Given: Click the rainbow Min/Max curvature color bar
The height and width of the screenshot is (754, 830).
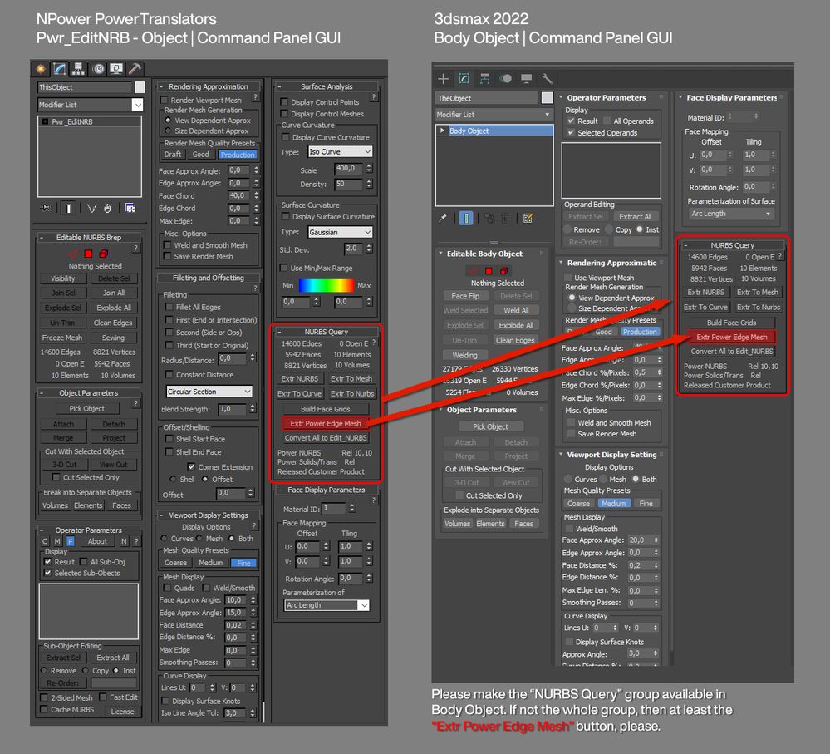Looking at the screenshot, I should (326, 285).
